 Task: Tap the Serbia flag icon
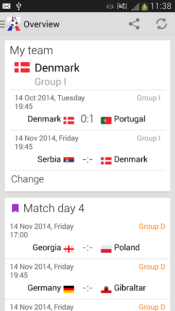tap(69, 160)
